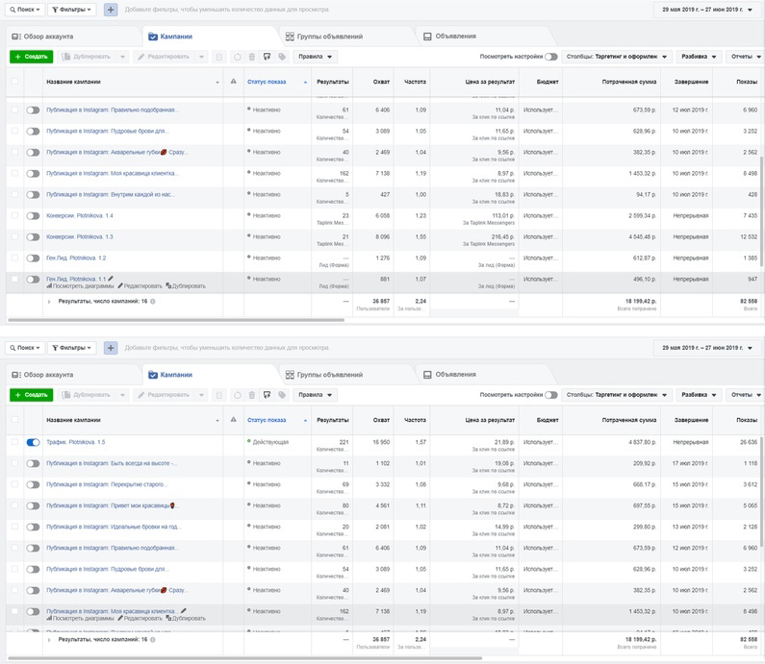Click the circular revert icon in lower toolbar
Viewport: 765px width, 664px height.
click(x=237, y=395)
